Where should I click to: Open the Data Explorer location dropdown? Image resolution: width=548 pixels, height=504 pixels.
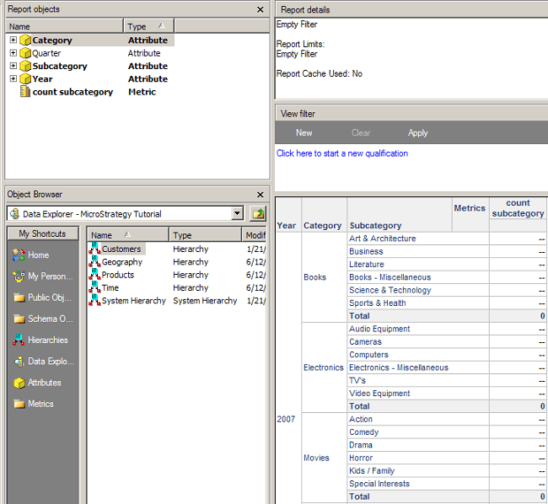237,214
